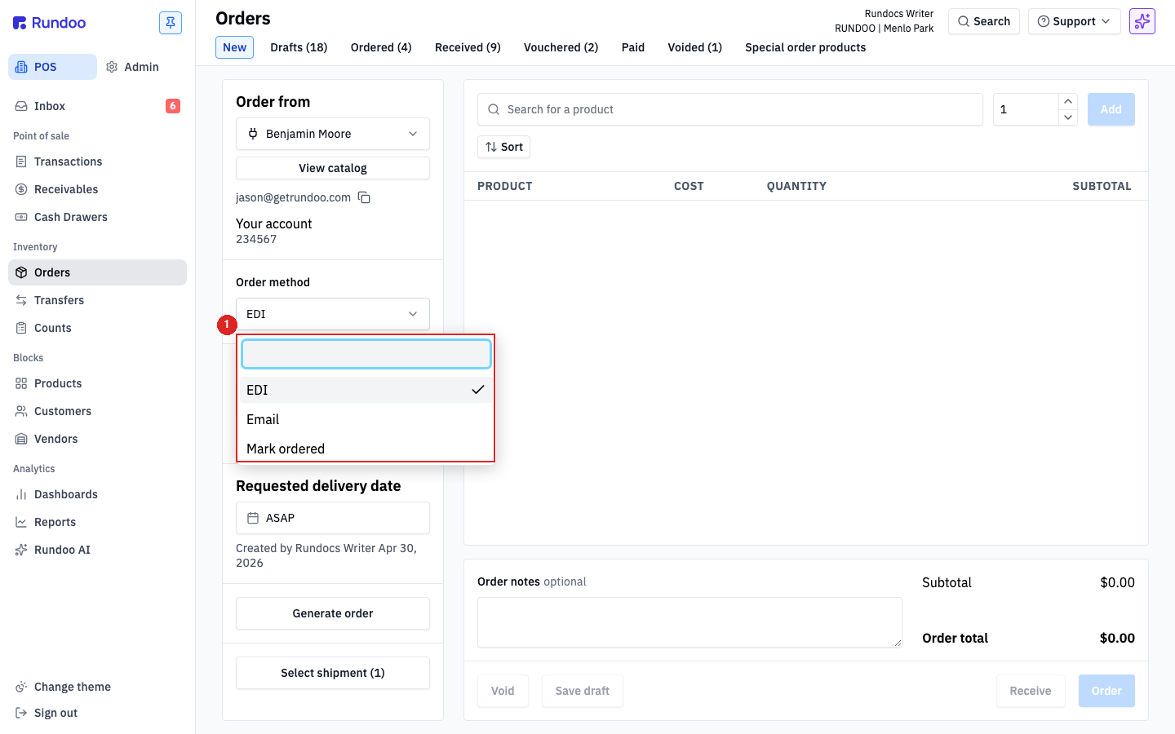Expand the Support menu

[1074, 21]
